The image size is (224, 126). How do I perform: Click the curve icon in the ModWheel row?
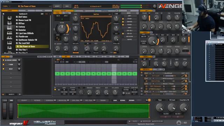tap(183, 76)
